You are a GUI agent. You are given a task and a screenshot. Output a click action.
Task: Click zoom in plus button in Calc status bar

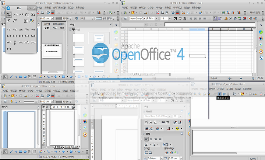(x=253, y=79)
